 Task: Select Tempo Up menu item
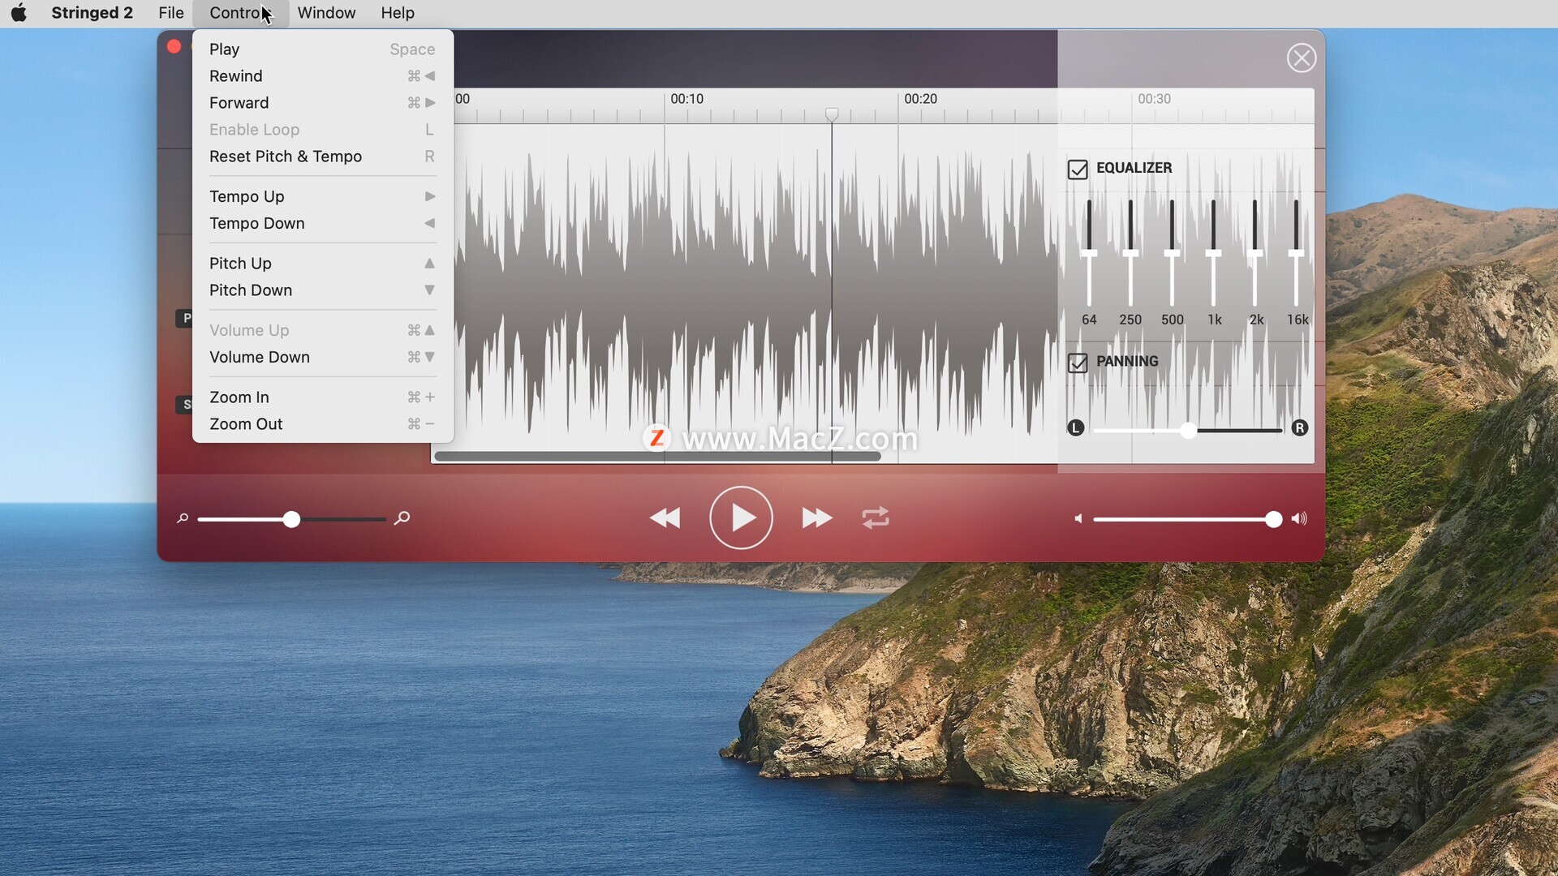pyautogui.click(x=322, y=196)
